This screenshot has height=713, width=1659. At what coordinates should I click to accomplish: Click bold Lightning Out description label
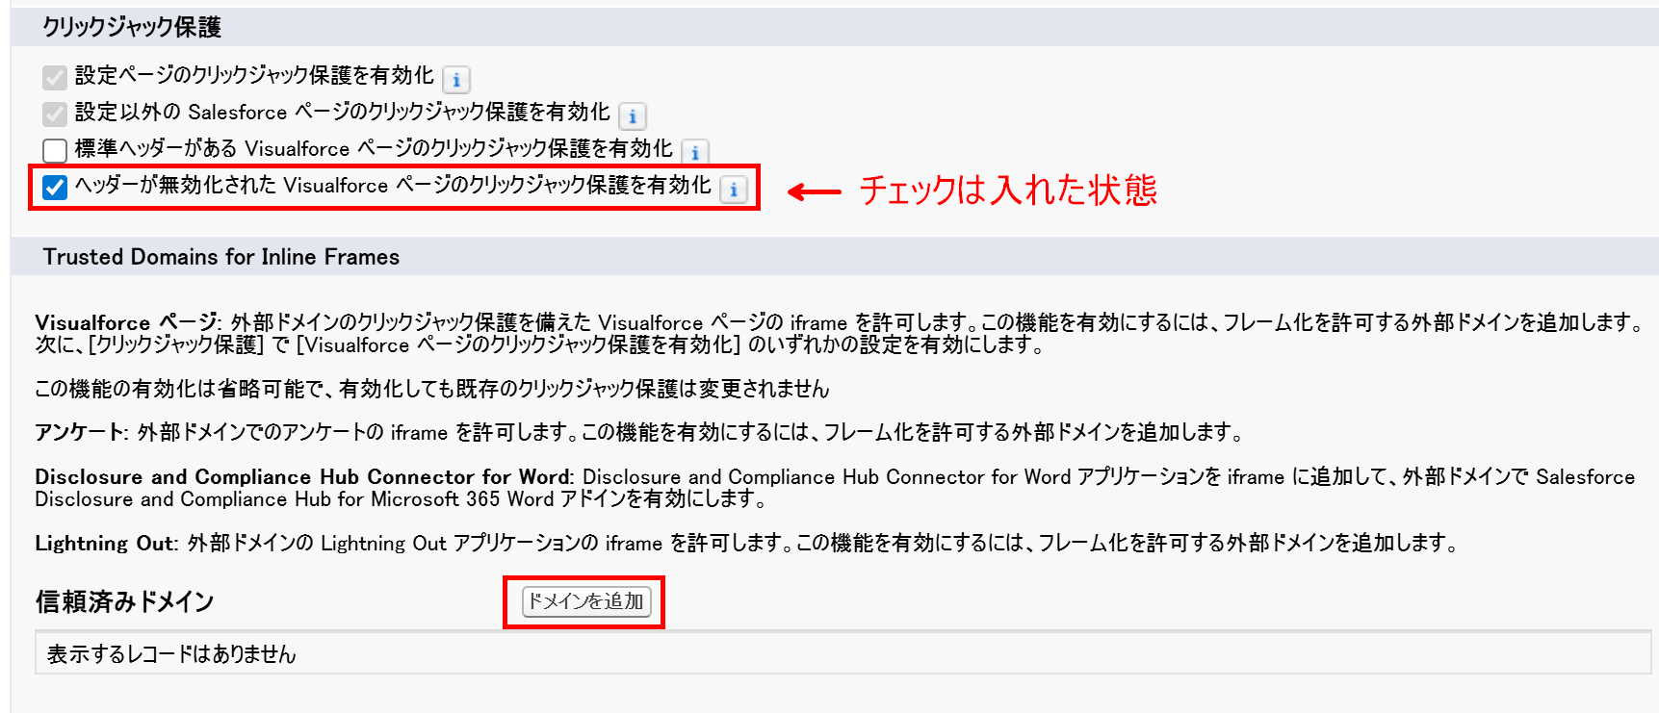(x=106, y=543)
